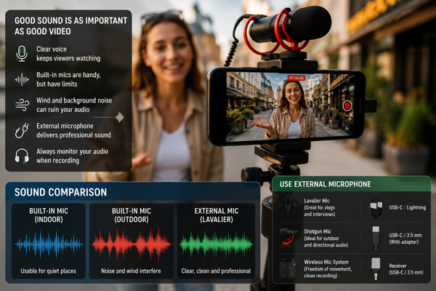Click the USB-C / Lightning connector icon
Image resolution: width=436 pixels, height=291 pixels.
376,208
